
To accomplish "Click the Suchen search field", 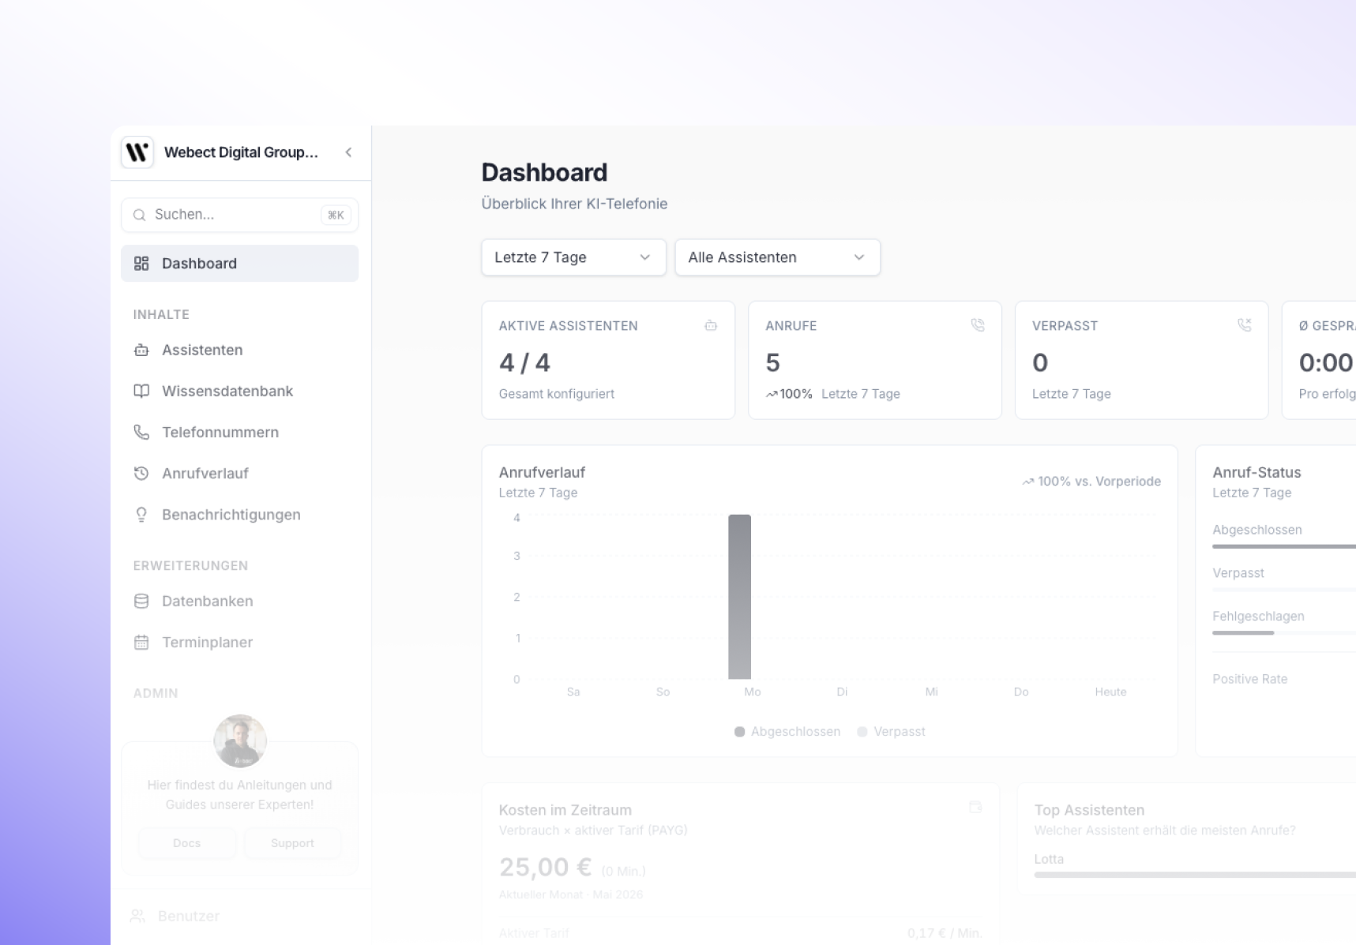I will (239, 215).
